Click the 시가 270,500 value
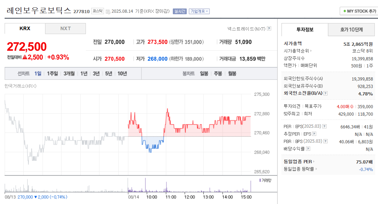 click(x=115, y=59)
